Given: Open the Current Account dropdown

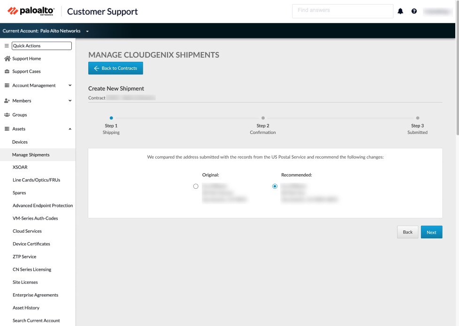Looking at the screenshot, I should (87, 31).
